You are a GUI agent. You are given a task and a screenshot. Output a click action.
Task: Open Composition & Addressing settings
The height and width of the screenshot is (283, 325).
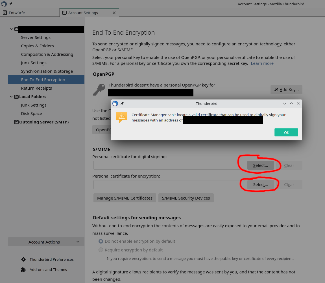coord(47,54)
